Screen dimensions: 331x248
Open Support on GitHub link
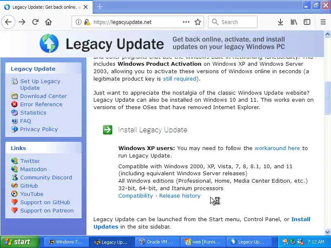pyautogui.click(x=45, y=202)
